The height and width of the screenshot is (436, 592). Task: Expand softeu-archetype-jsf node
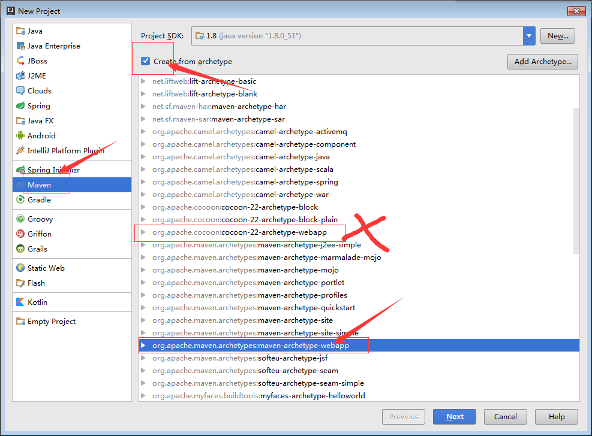point(143,358)
